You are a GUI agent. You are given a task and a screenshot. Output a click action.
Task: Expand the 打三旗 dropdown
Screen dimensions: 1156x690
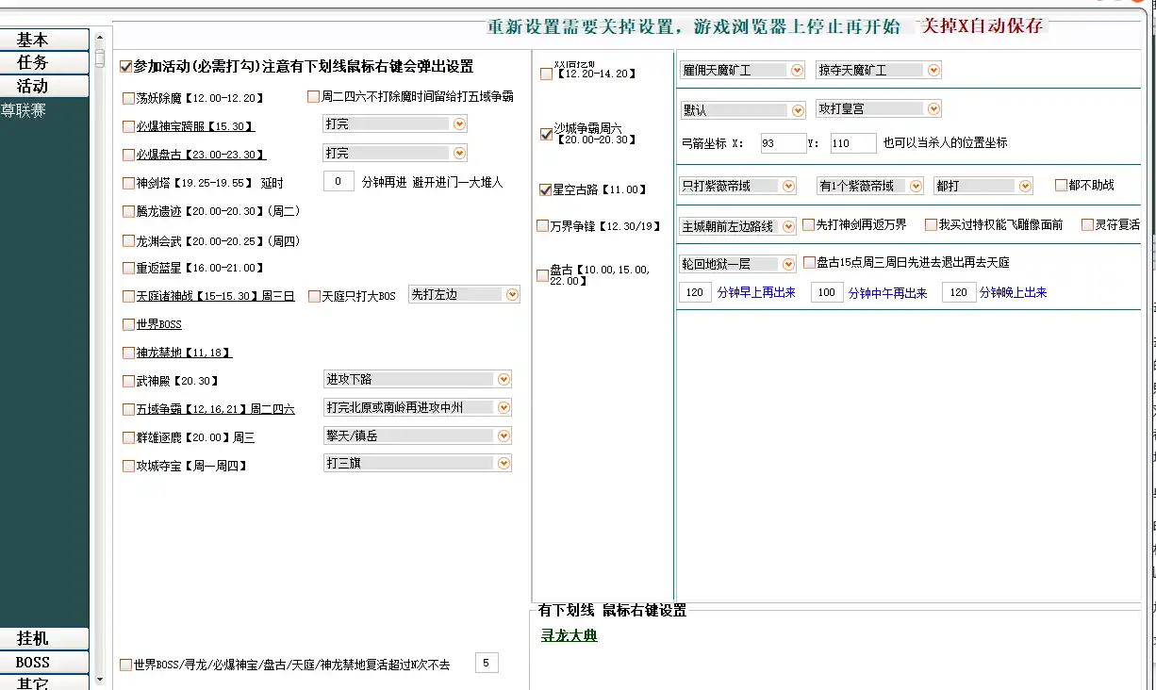point(417,463)
